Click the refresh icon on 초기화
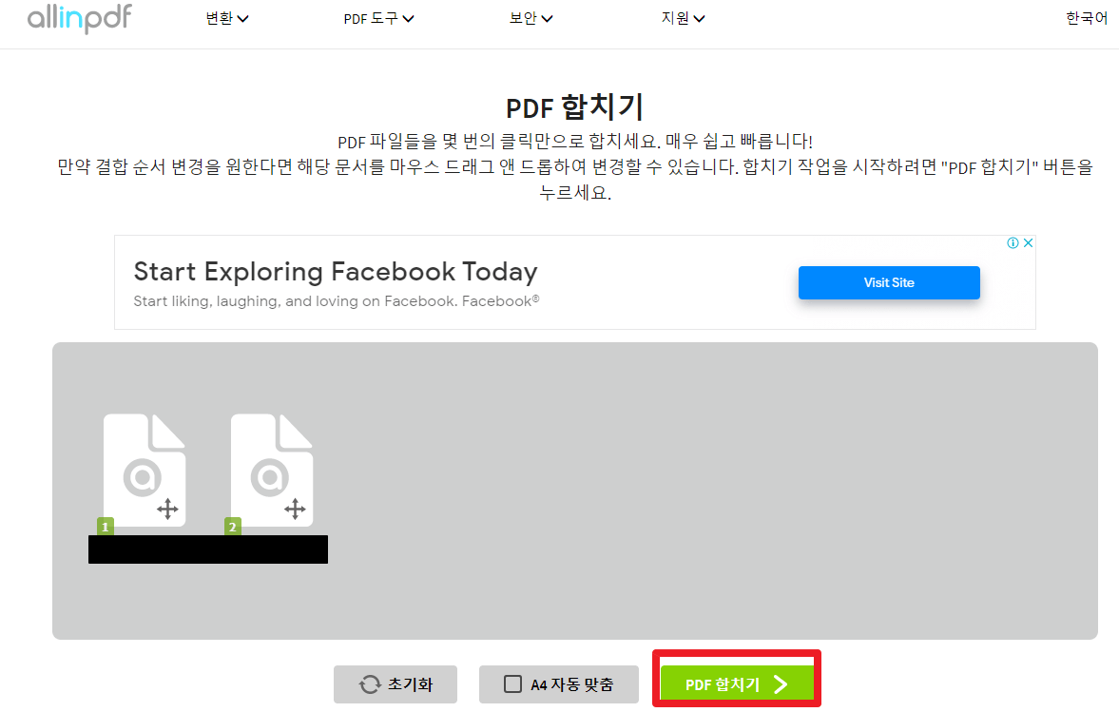The width and height of the screenshot is (1119, 712). (x=370, y=684)
